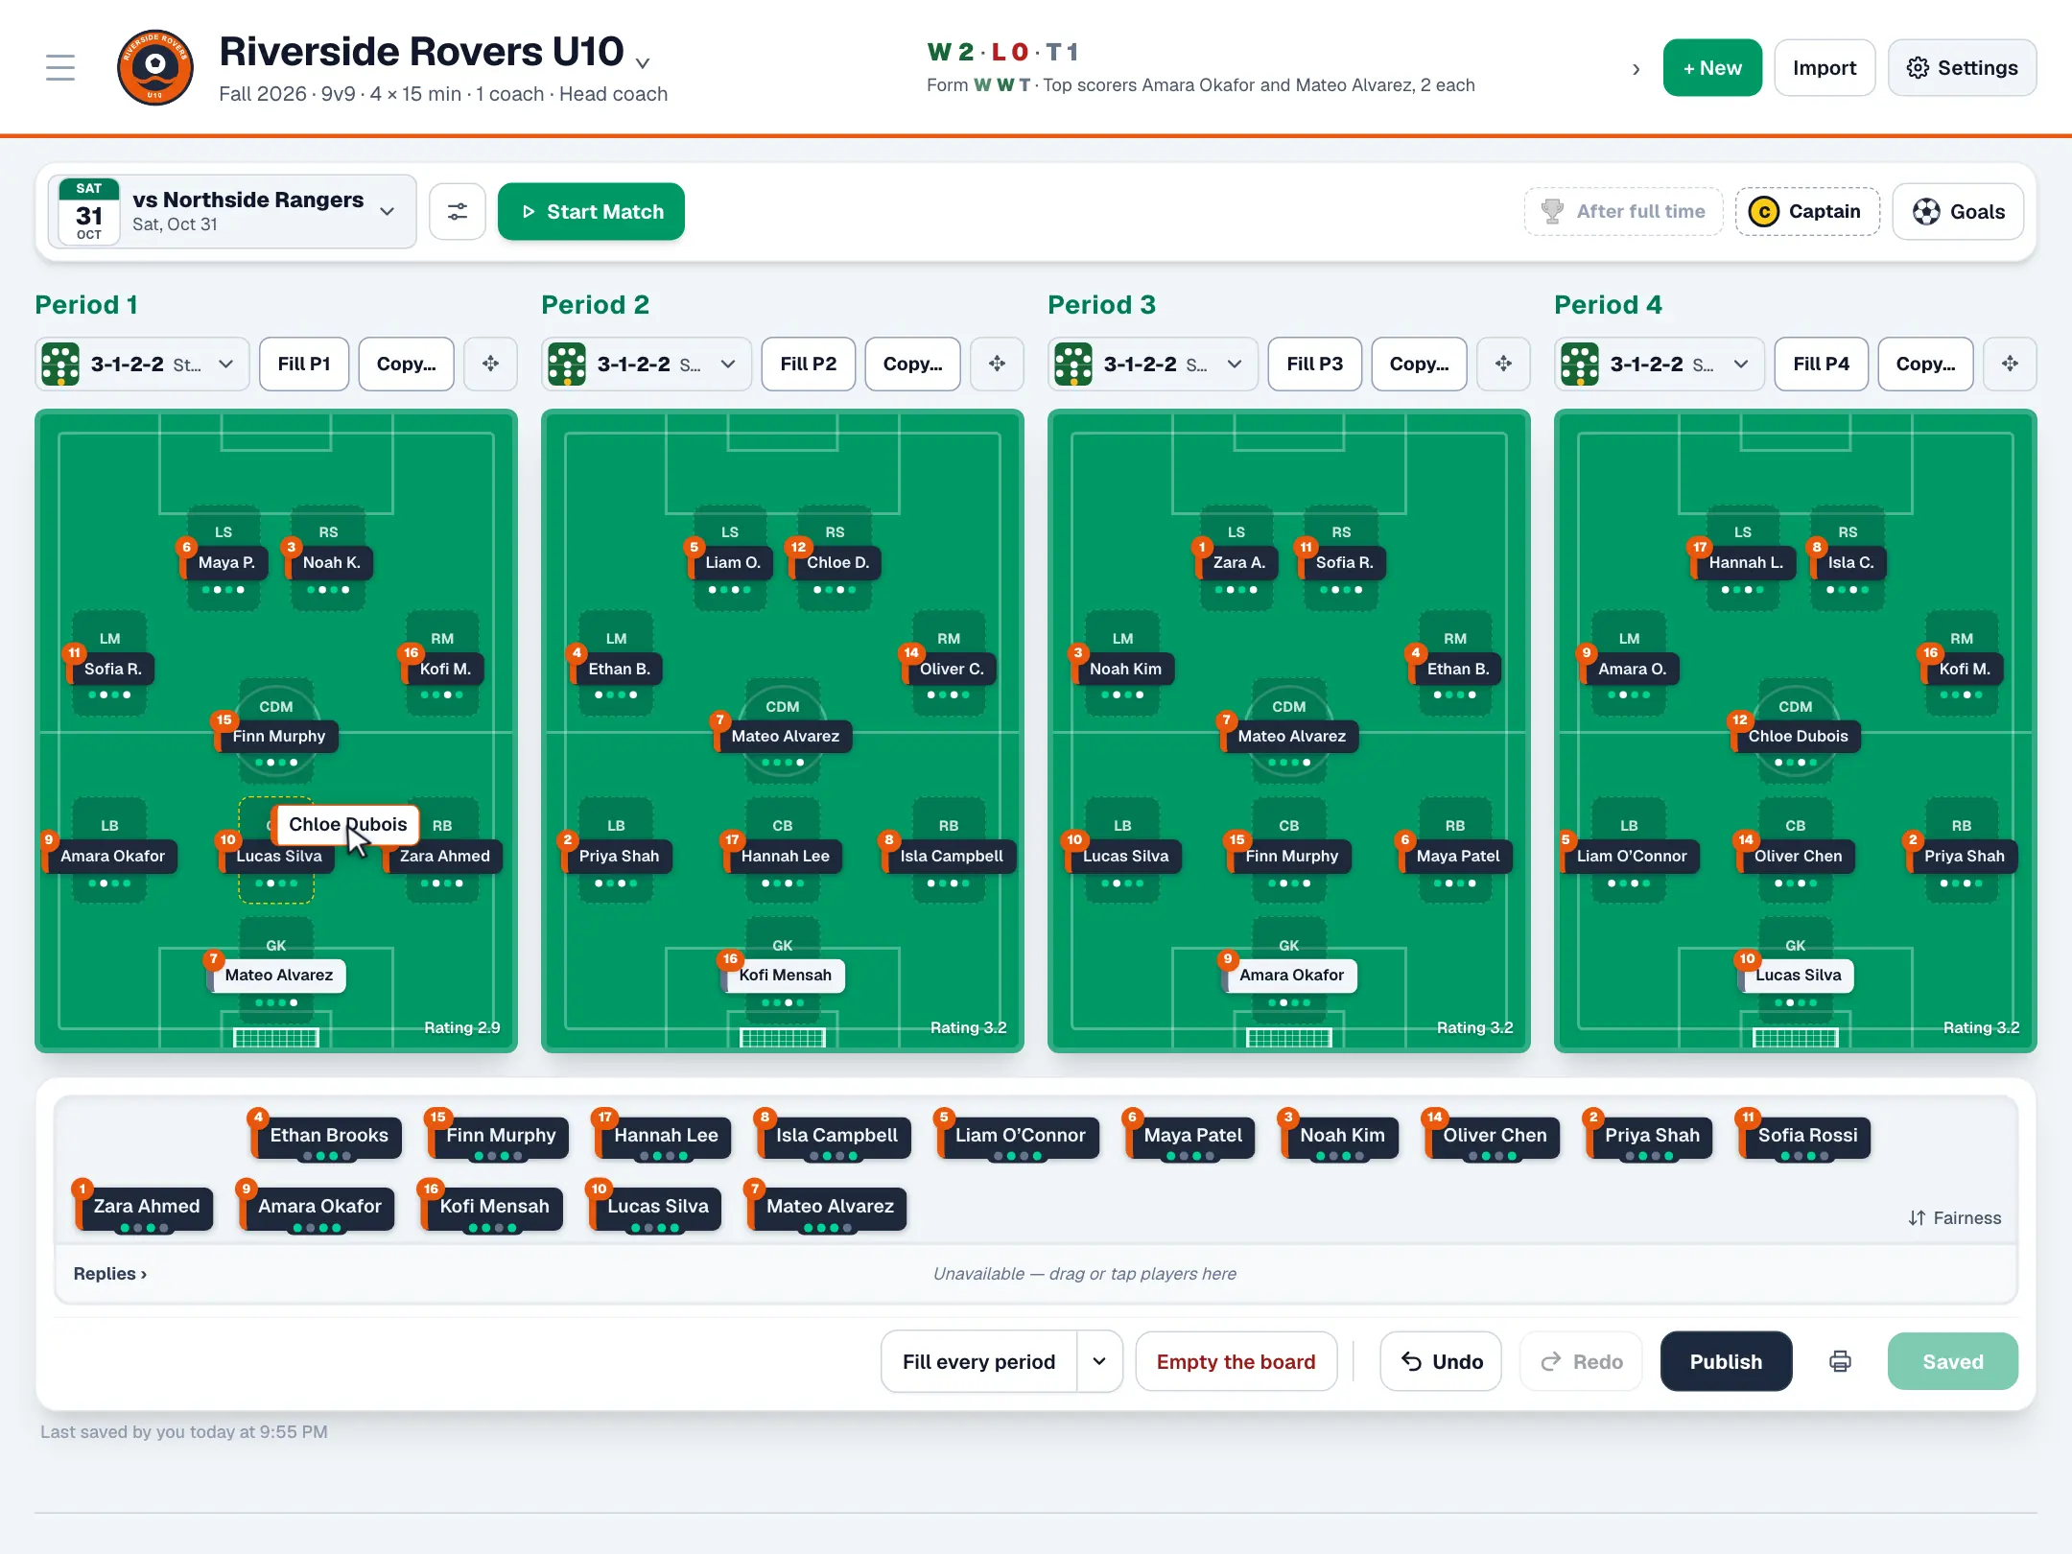This screenshot has height=1554, width=2072.
Task: Select Ethan Brooks bench chip
Action: click(x=326, y=1136)
